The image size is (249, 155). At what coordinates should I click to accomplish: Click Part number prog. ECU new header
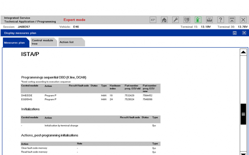(150, 88)
